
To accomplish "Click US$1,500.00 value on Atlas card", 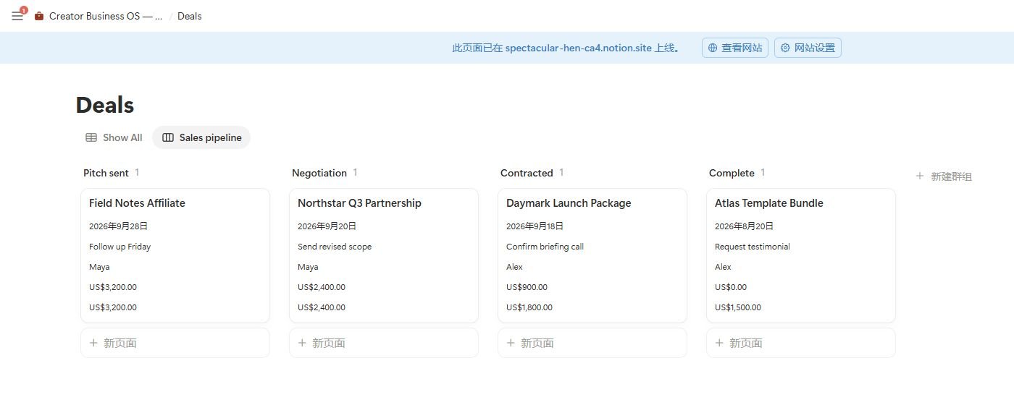I will [x=738, y=307].
